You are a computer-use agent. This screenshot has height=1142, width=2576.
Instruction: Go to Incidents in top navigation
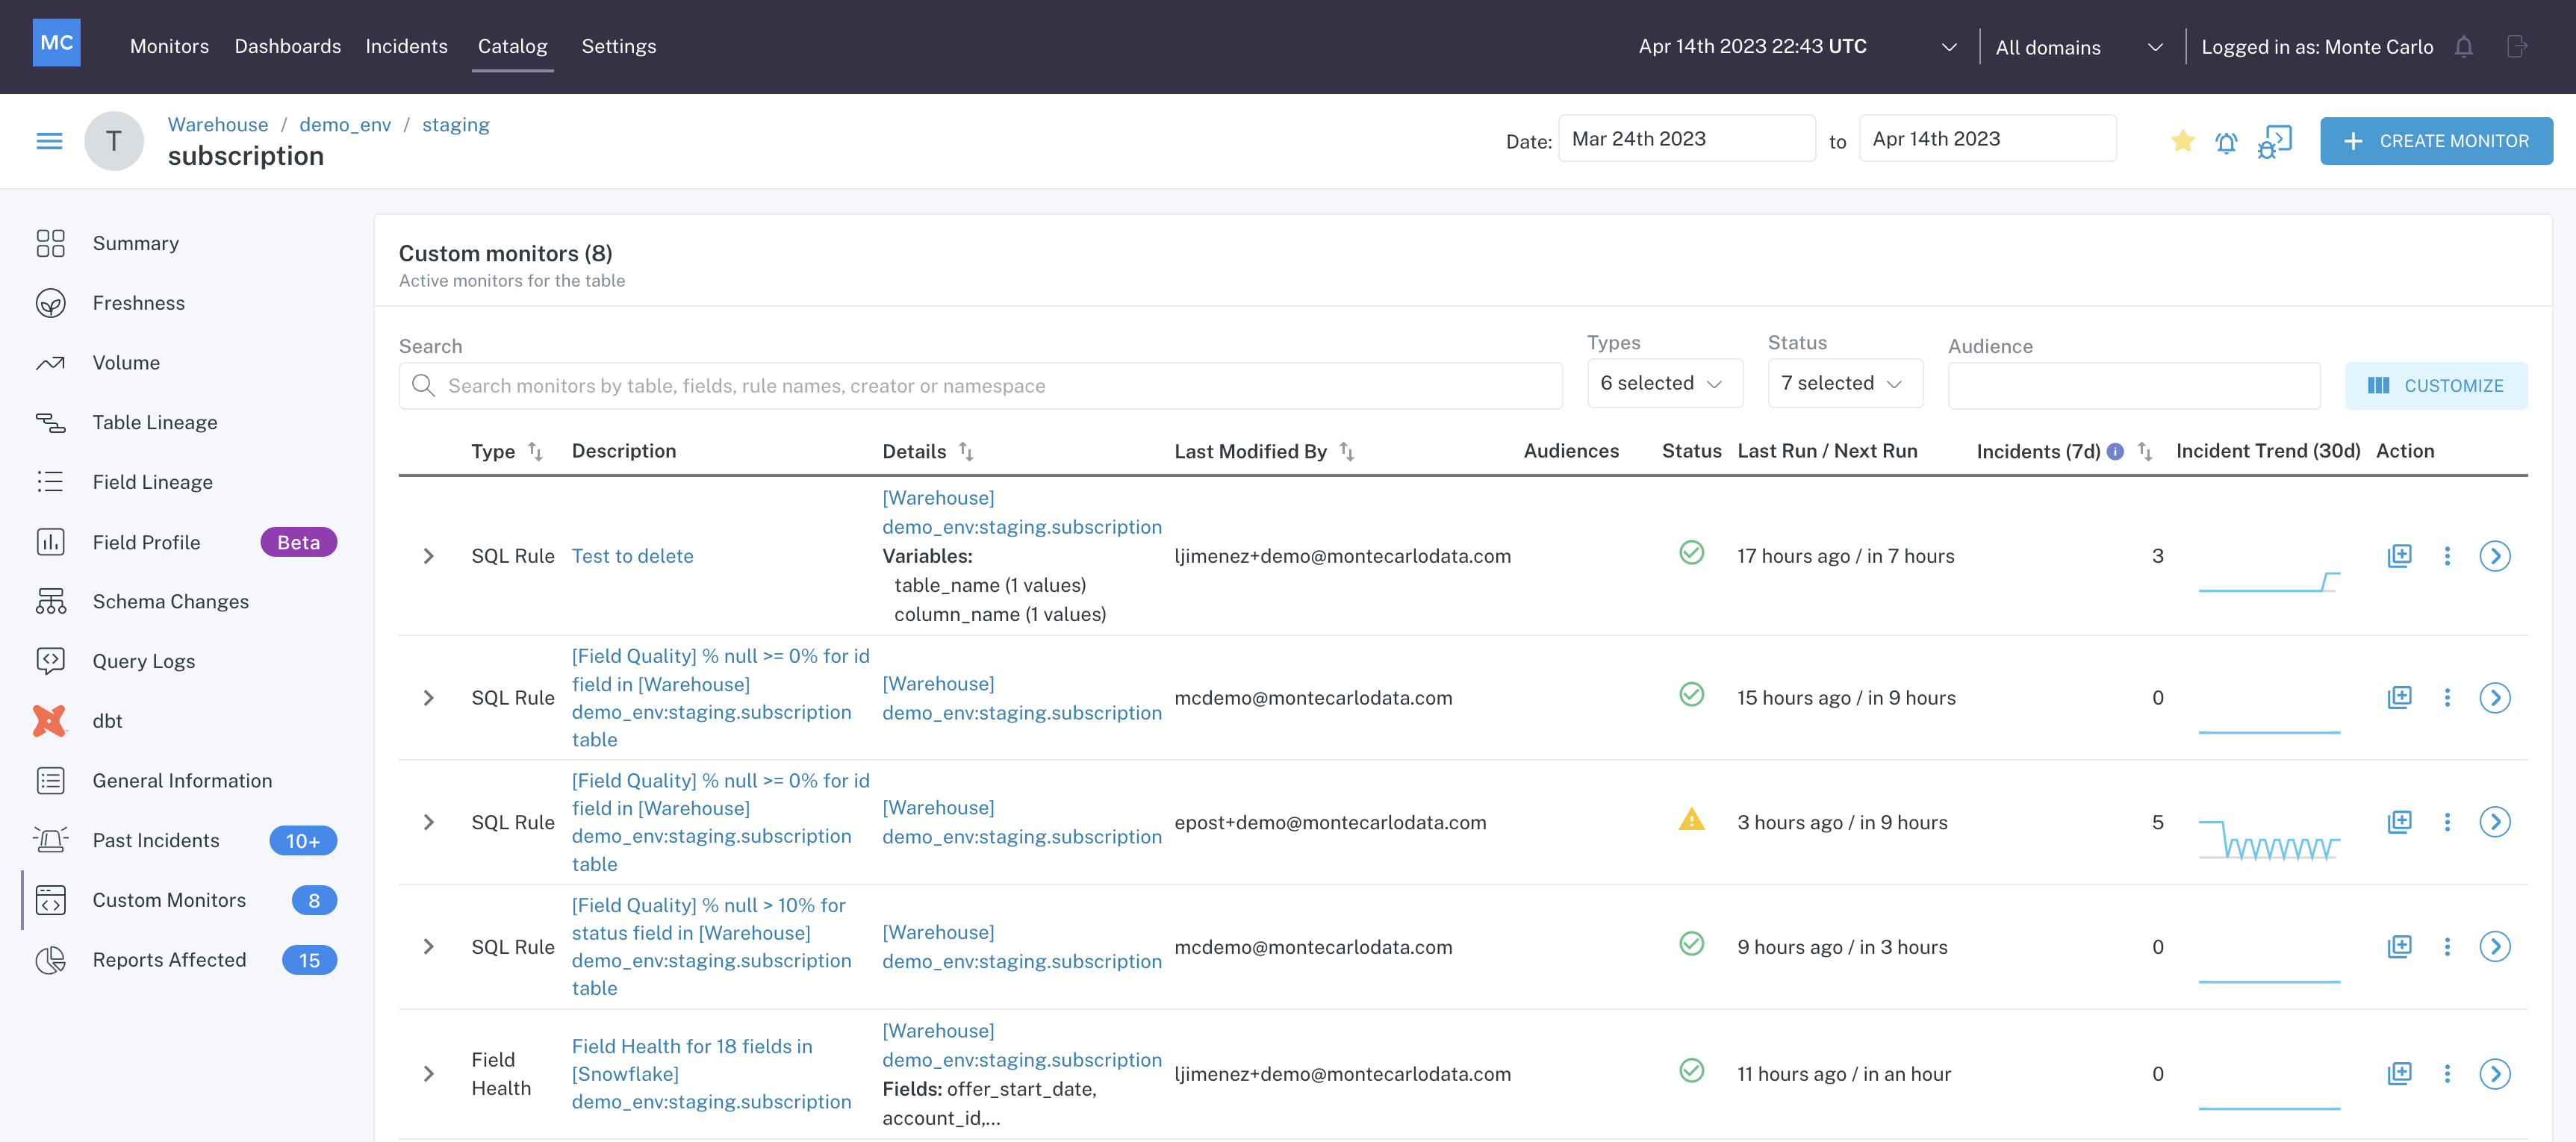406,46
